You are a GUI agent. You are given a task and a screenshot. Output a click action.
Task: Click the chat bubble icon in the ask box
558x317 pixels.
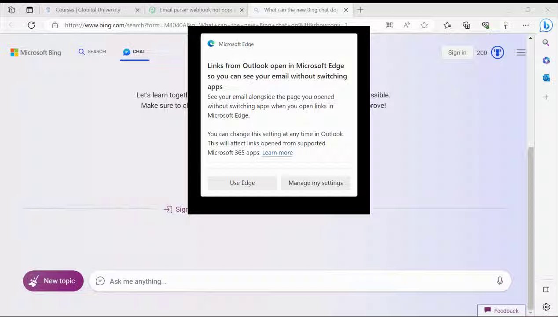[x=100, y=281]
